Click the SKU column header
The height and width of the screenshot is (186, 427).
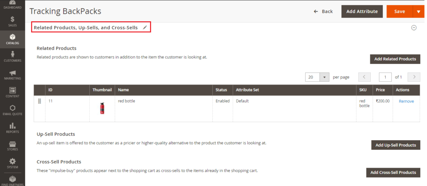click(x=364, y=90)
